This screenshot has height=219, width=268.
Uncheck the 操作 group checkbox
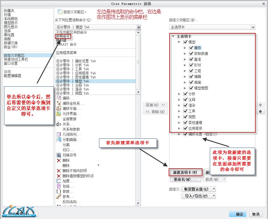click(x=191, y=48)
